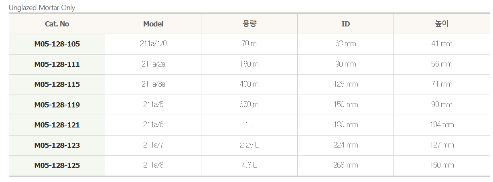Click the Model column header
493x182 pixels.
[x=153, y=24]
